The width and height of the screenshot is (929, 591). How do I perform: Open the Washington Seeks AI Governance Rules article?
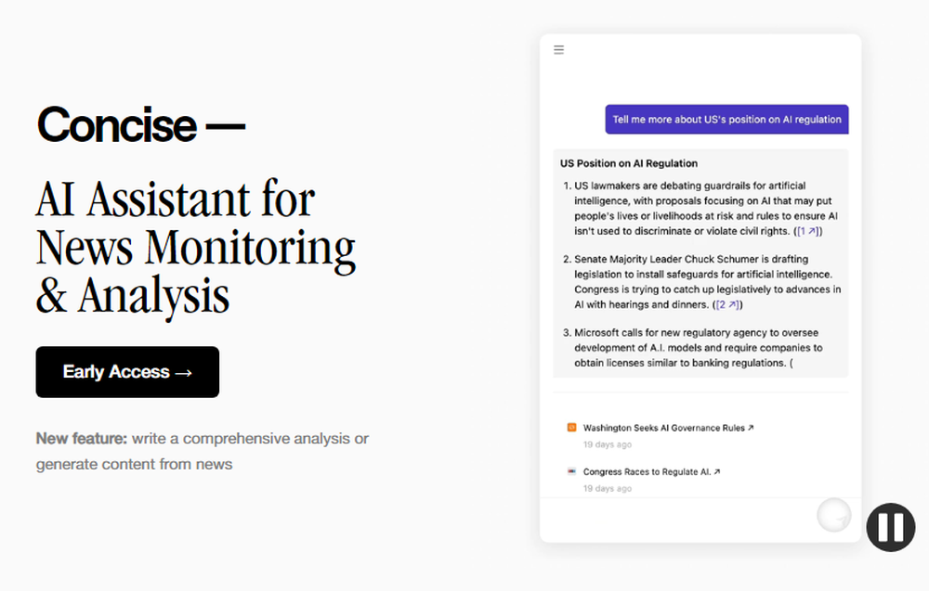click(663, 428)
